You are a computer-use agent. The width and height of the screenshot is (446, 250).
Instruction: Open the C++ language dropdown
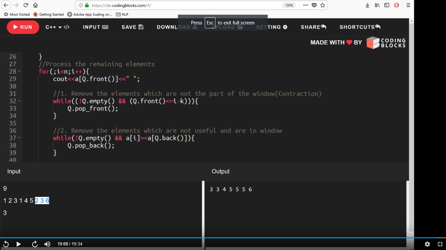57,27
